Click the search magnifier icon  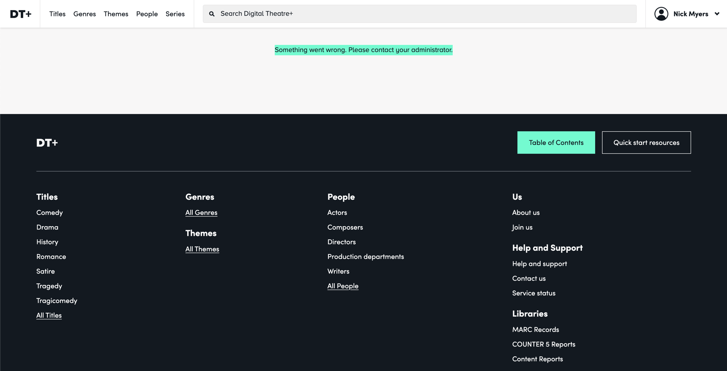click(212, 14)
